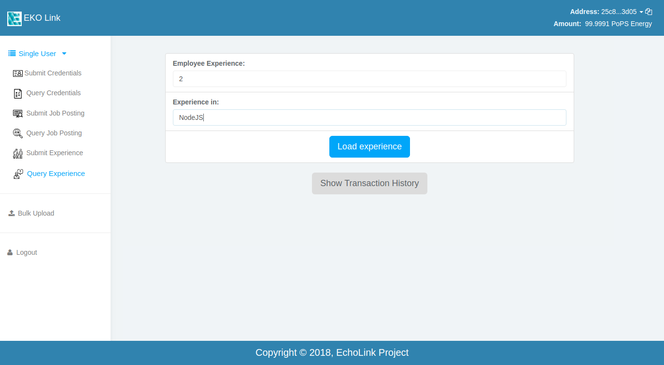Click the Copyright EchoLink Project footer text

332,352
